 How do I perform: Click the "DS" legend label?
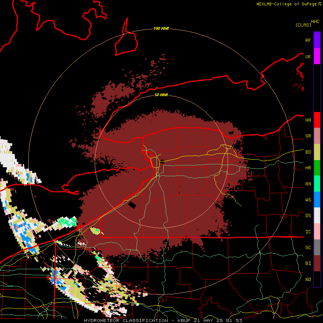tap(308, 216)
